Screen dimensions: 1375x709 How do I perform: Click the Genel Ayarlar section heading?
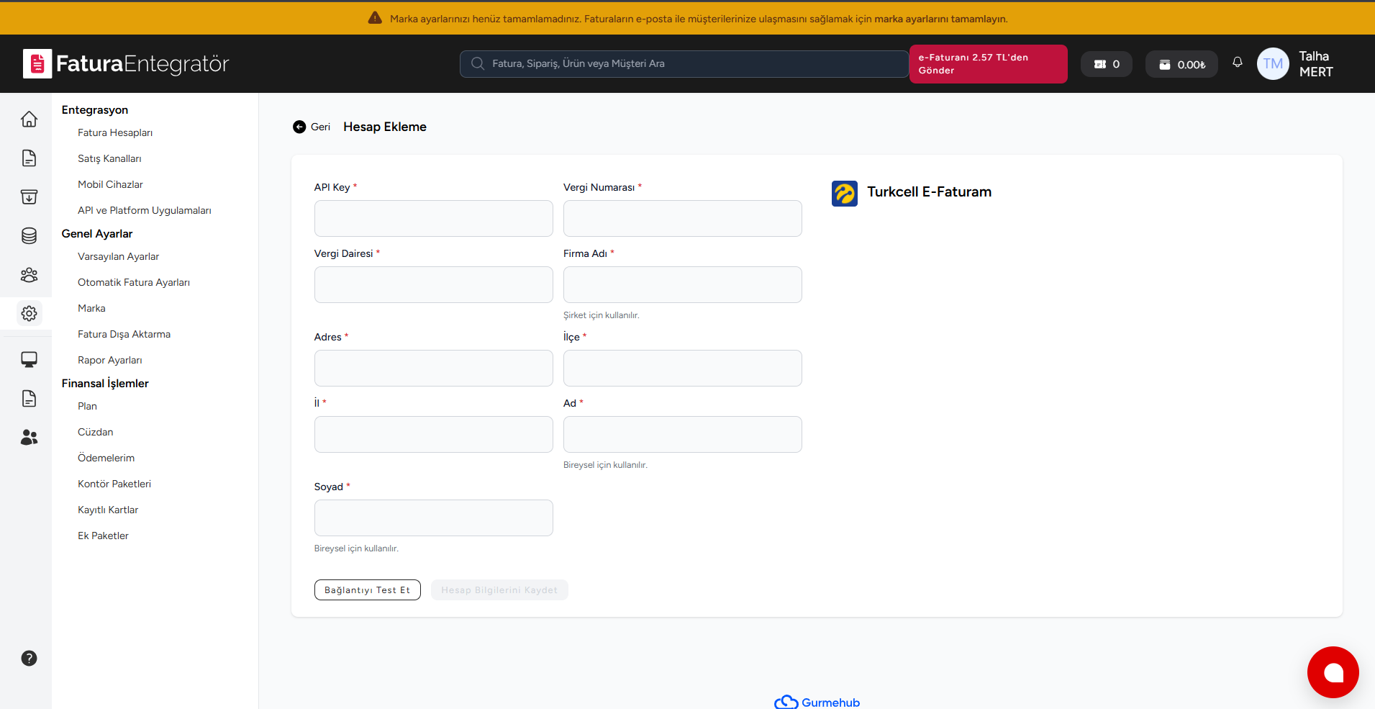[97, 233]
